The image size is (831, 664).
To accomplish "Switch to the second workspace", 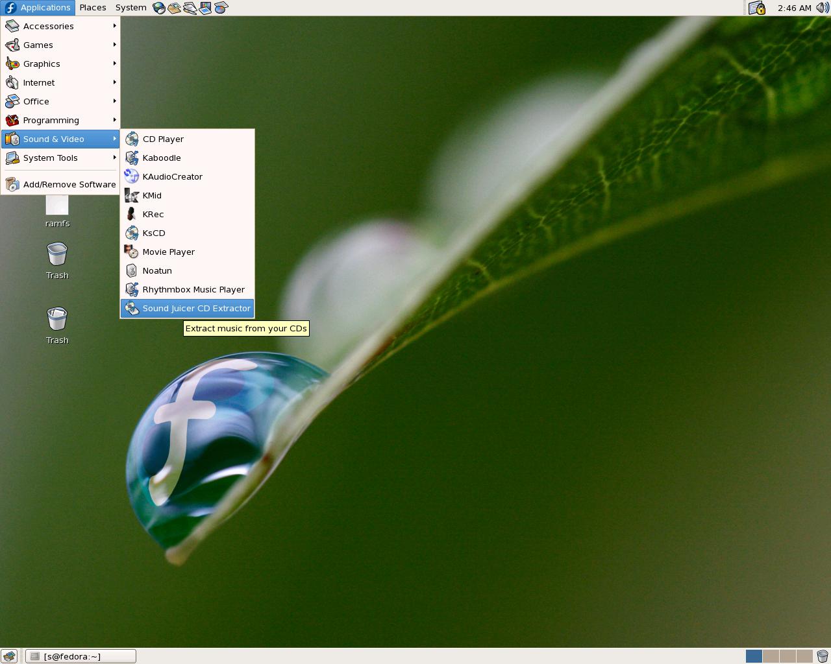I will coord(771,656).
